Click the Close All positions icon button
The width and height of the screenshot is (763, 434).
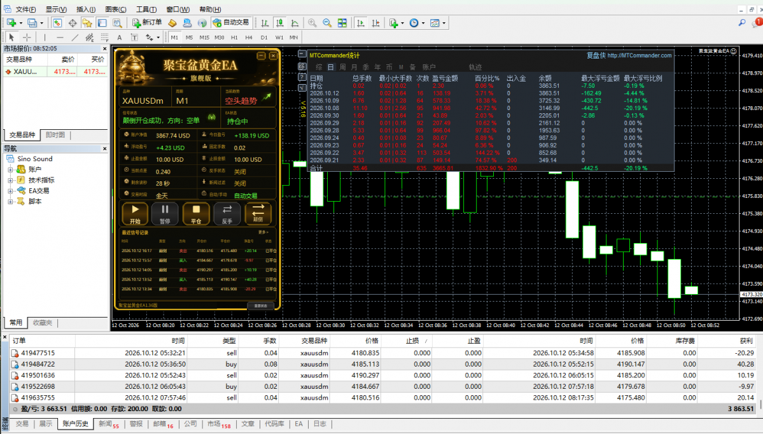click(196, 214)
